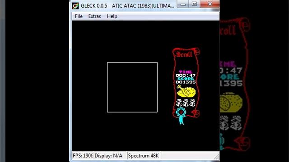Click the time value 000:47
Screen dimensions: 289x162
pos(186,75)
